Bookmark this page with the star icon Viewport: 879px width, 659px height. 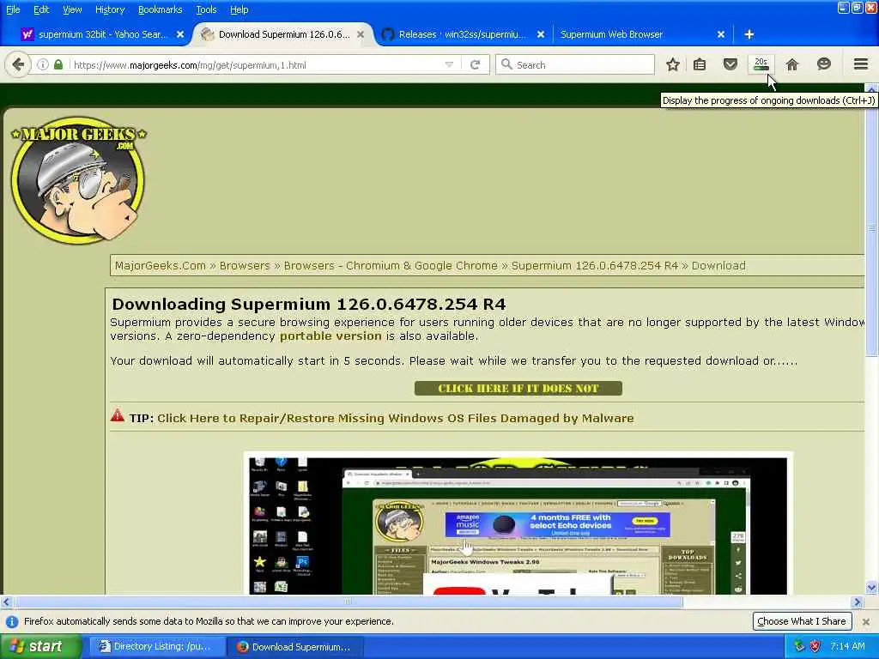pyautogui.click(x=673, y=65)
